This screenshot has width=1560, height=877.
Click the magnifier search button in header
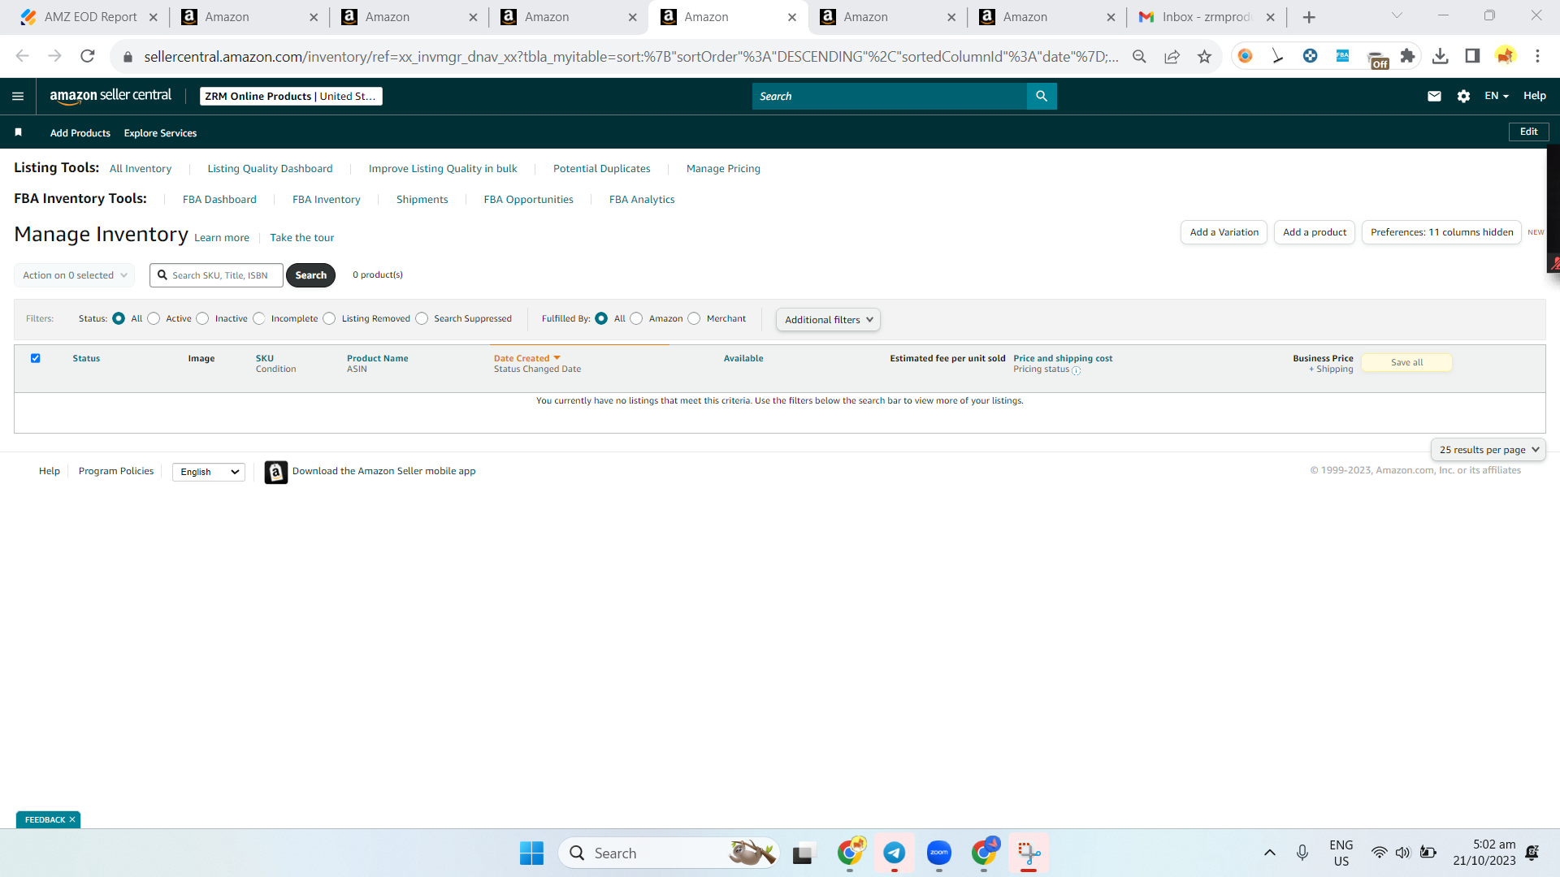[1042, 96]
